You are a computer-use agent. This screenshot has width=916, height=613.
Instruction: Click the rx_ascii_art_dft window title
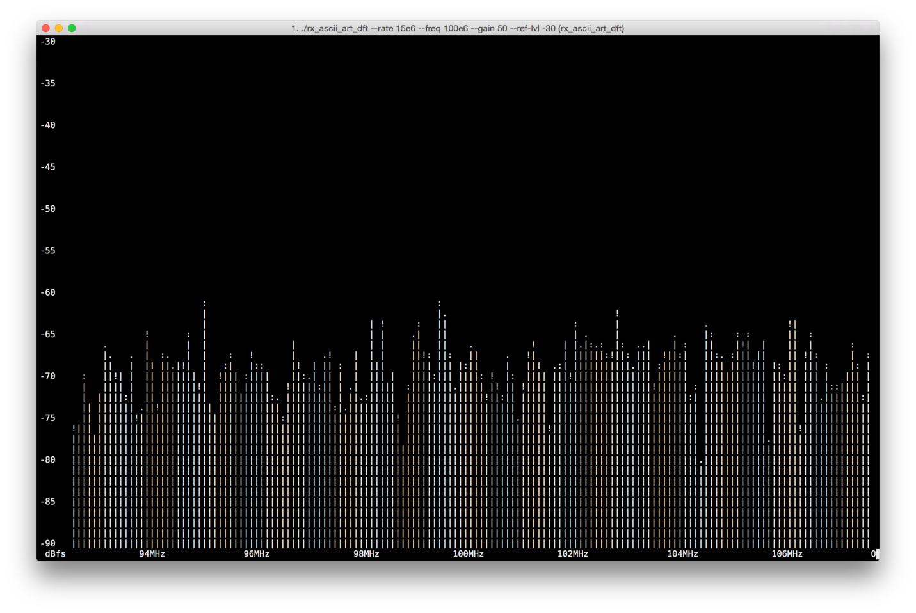[x=458, y=28]
